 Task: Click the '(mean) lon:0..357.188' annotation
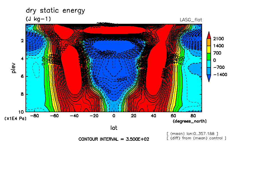click(x=192, y=133)
